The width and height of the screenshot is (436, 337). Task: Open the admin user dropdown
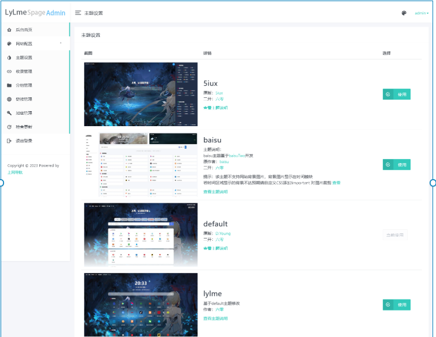pyautogui.click(x=422, y=13)
